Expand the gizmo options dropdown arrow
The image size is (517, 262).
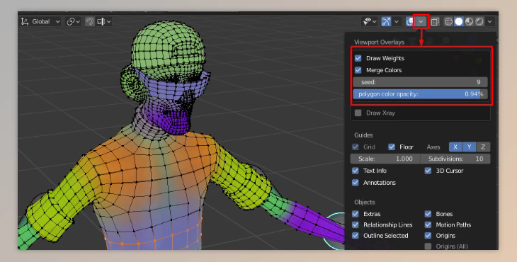point(397,22)
